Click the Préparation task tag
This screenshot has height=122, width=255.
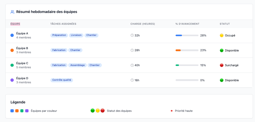click(x=59, y=35)
